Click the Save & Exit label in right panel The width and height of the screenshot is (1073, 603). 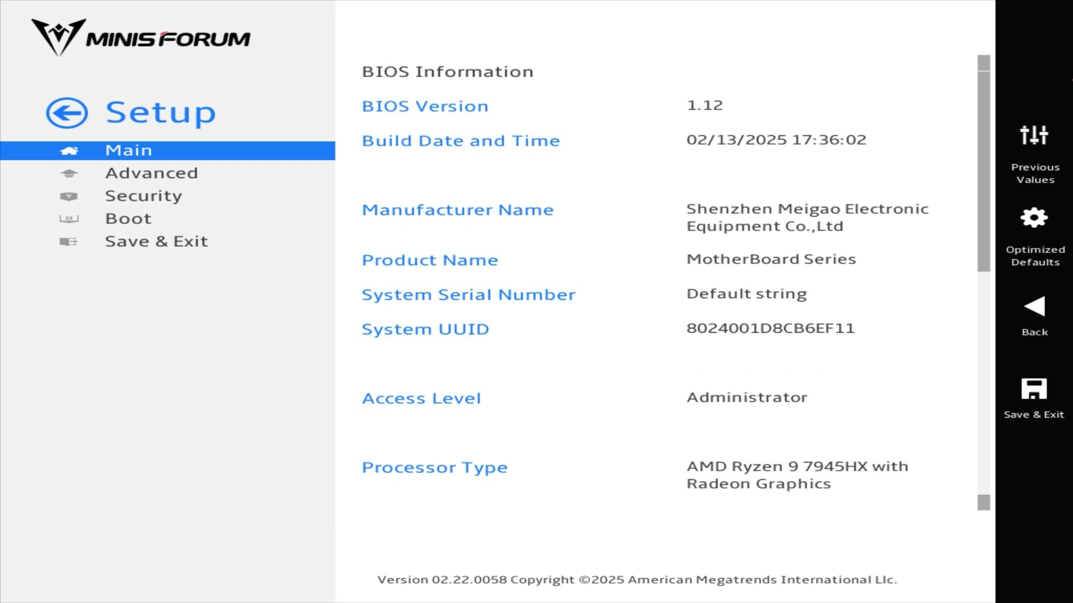[x=1034, y=414]
